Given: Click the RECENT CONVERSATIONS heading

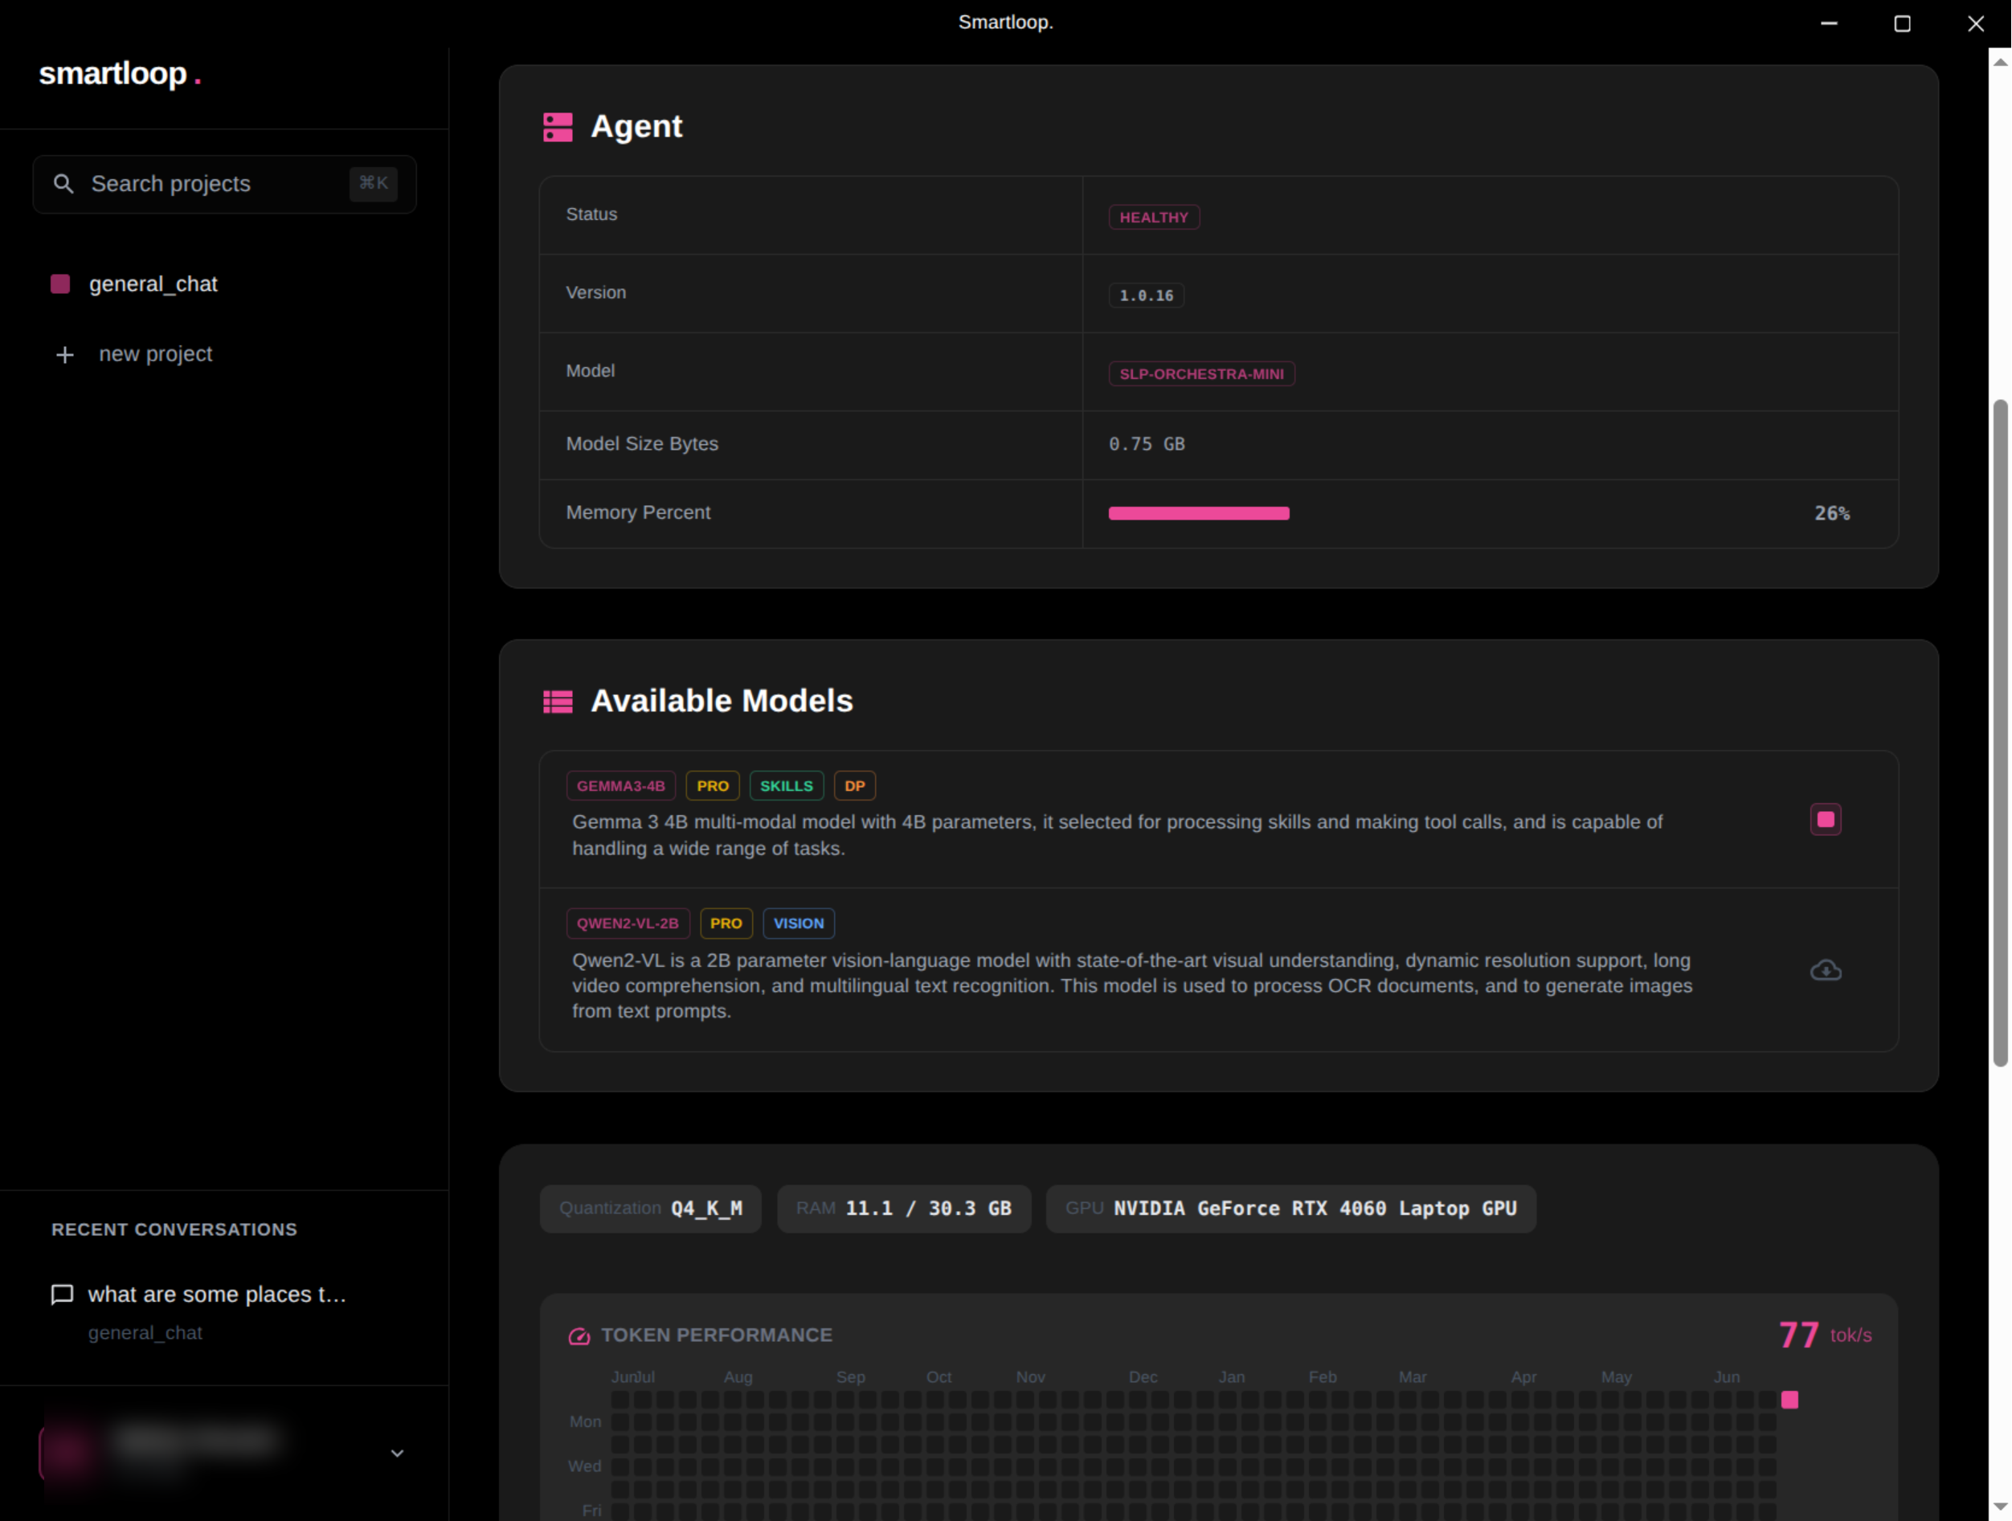Looking at the screenshot, I should (x=174, y=1229).
